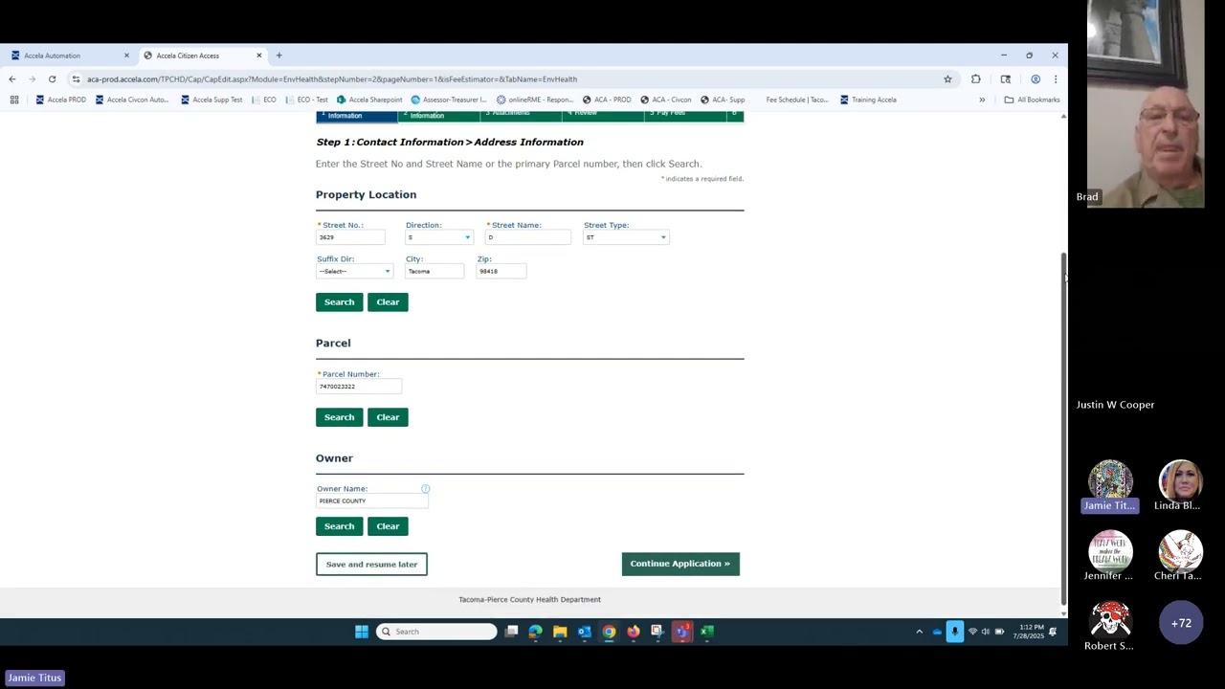Click Search under Property Location
The height and width of the screenshot is (689, 1225).
pos(339,302)
